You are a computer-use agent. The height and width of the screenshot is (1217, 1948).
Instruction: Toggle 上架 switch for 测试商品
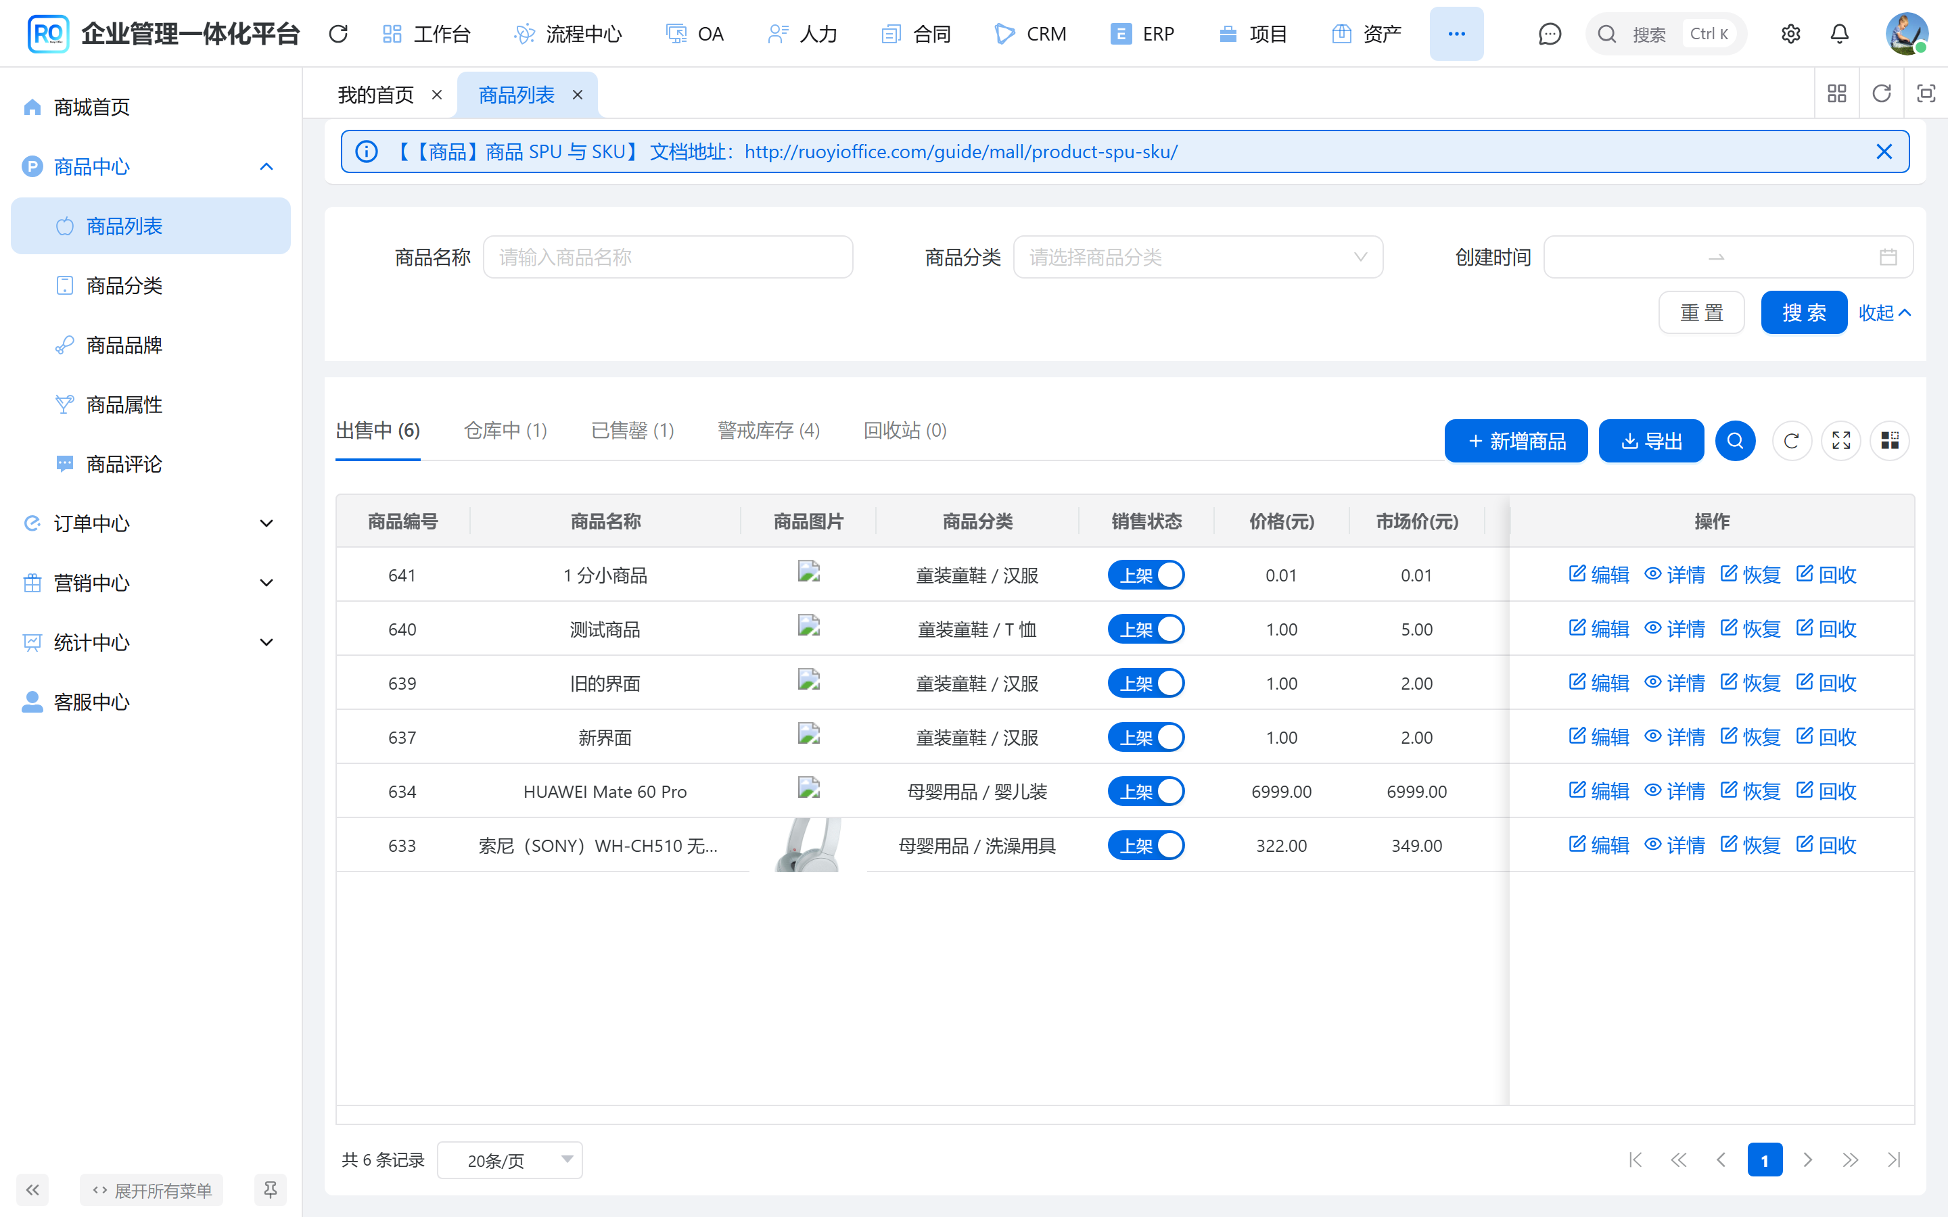pos(1145,629)
